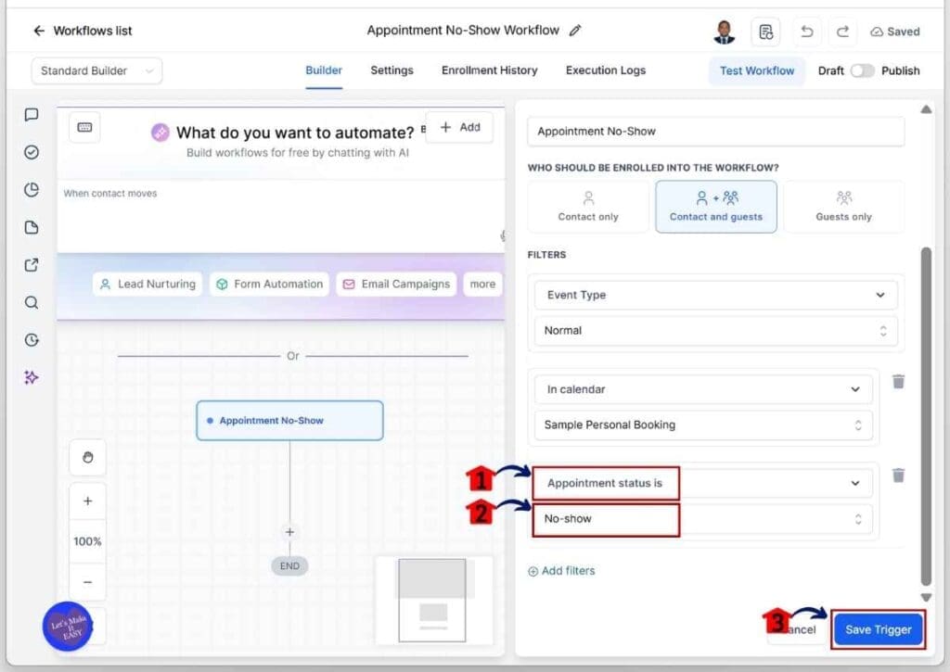This screenshot has width=950, height=672.
Task: Open comments chat bubble sidebar icon
Action: (x=32, y=114)
